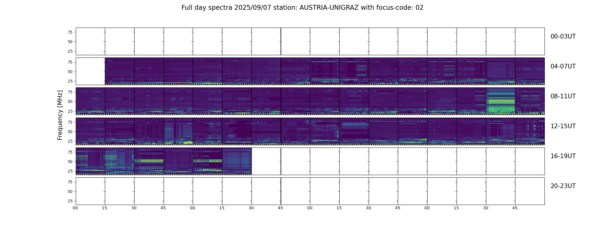The image size is (605, 230).
Task: Click the 'Full day spectra 2025/09/07' figure title
Action: (302, 8)
